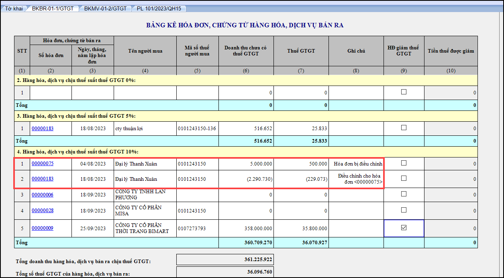
Task: Tick tax reduction checkbox for invoice 00000075
Action: tap(404, 163)
